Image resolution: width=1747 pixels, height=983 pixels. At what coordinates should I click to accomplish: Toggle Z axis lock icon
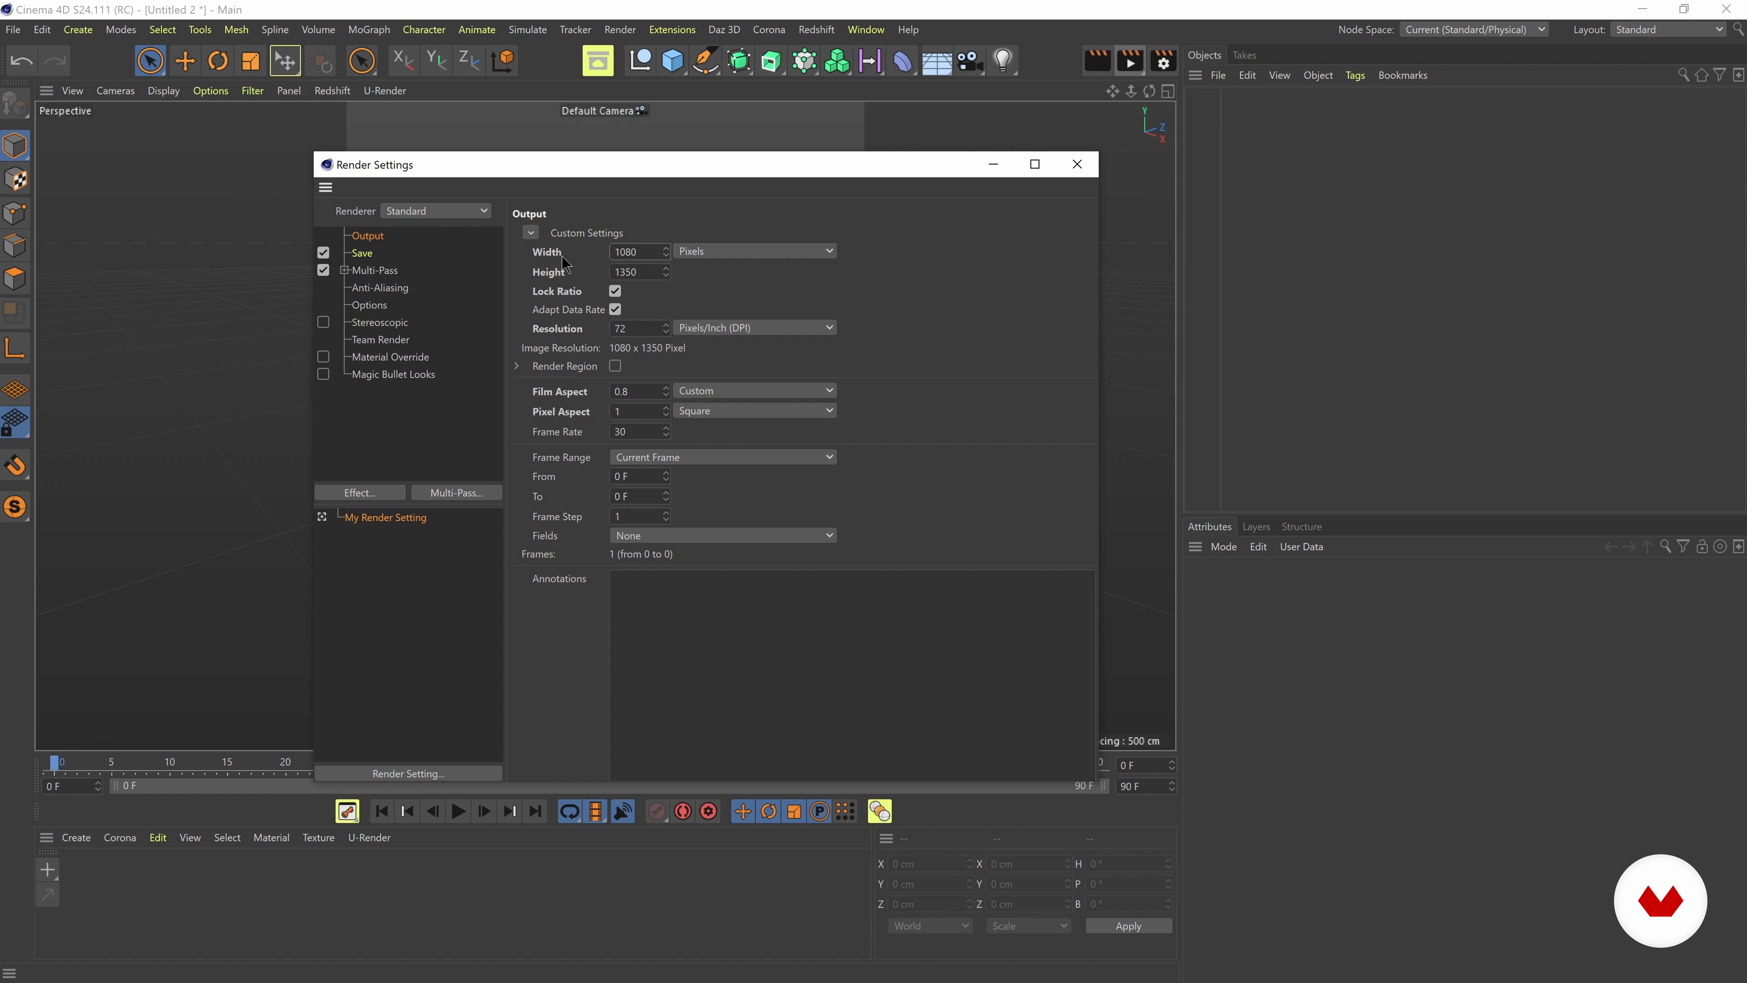coord(469,61)
